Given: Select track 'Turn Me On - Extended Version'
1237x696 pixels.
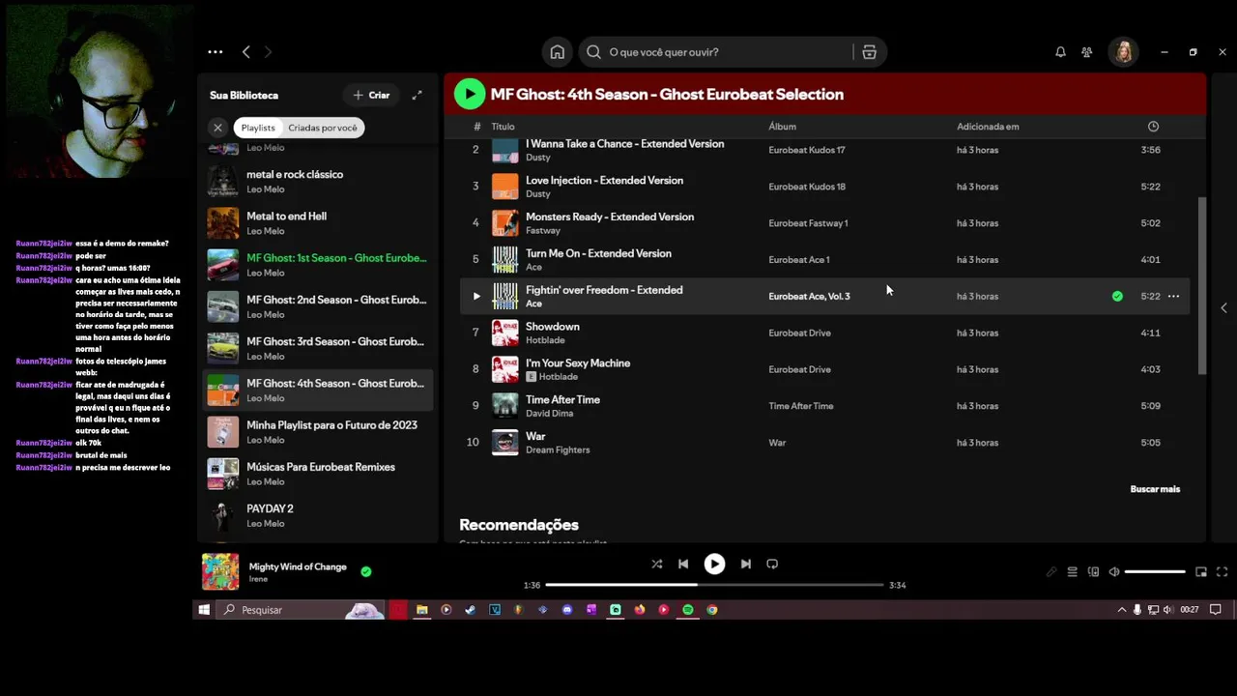Looking at the screenshot, I should coord(824,260).
